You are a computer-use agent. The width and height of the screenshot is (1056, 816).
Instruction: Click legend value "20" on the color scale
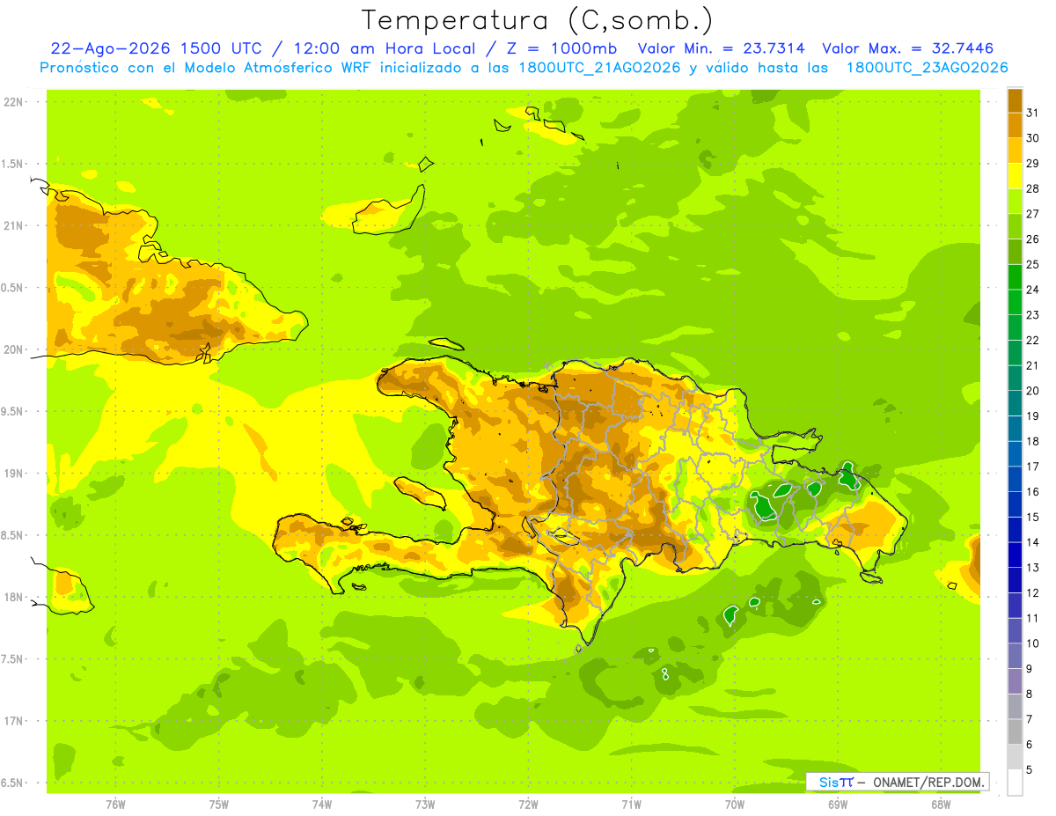click(1032, 391)
